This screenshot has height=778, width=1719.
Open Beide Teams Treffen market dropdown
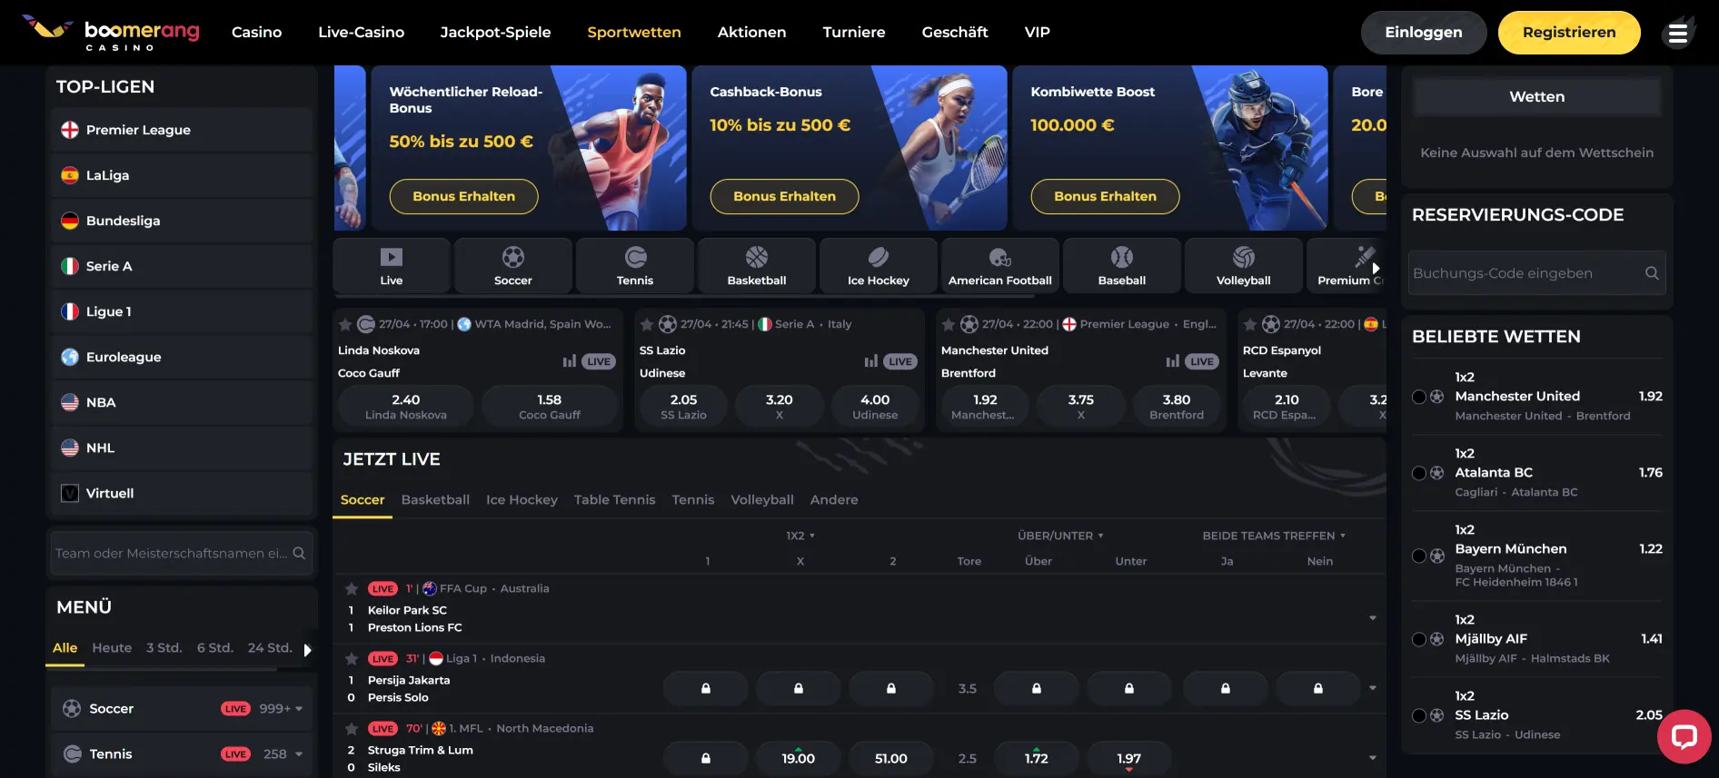click(1274, 536)
